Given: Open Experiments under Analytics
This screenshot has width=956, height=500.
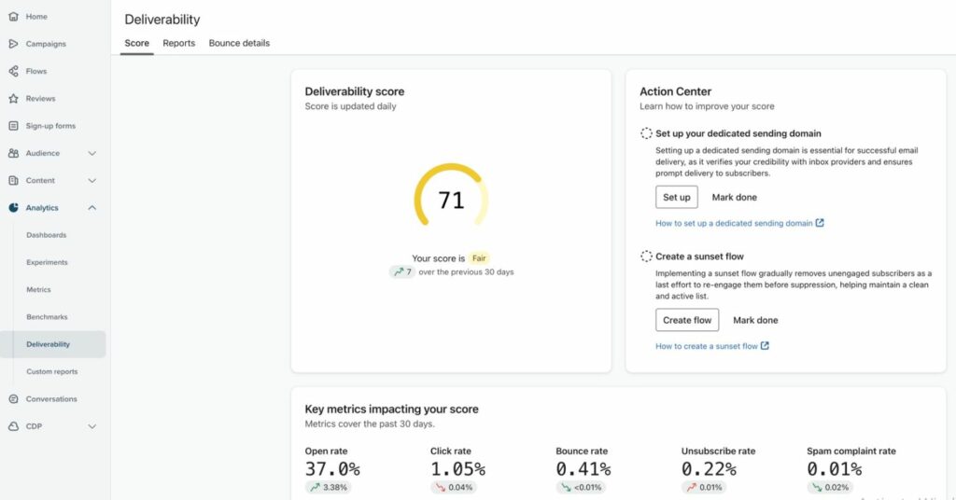Looking at the screenshot, I should [x=47, y=262].
